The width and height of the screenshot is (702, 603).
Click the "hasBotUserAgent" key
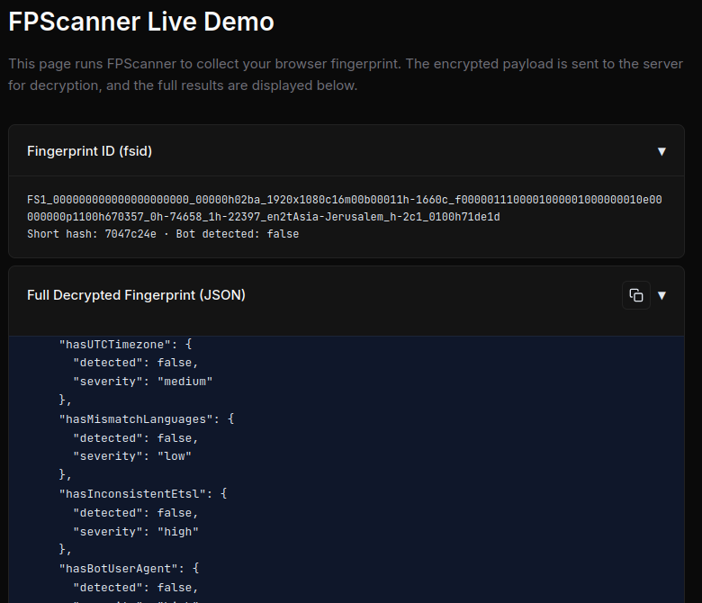119,569
